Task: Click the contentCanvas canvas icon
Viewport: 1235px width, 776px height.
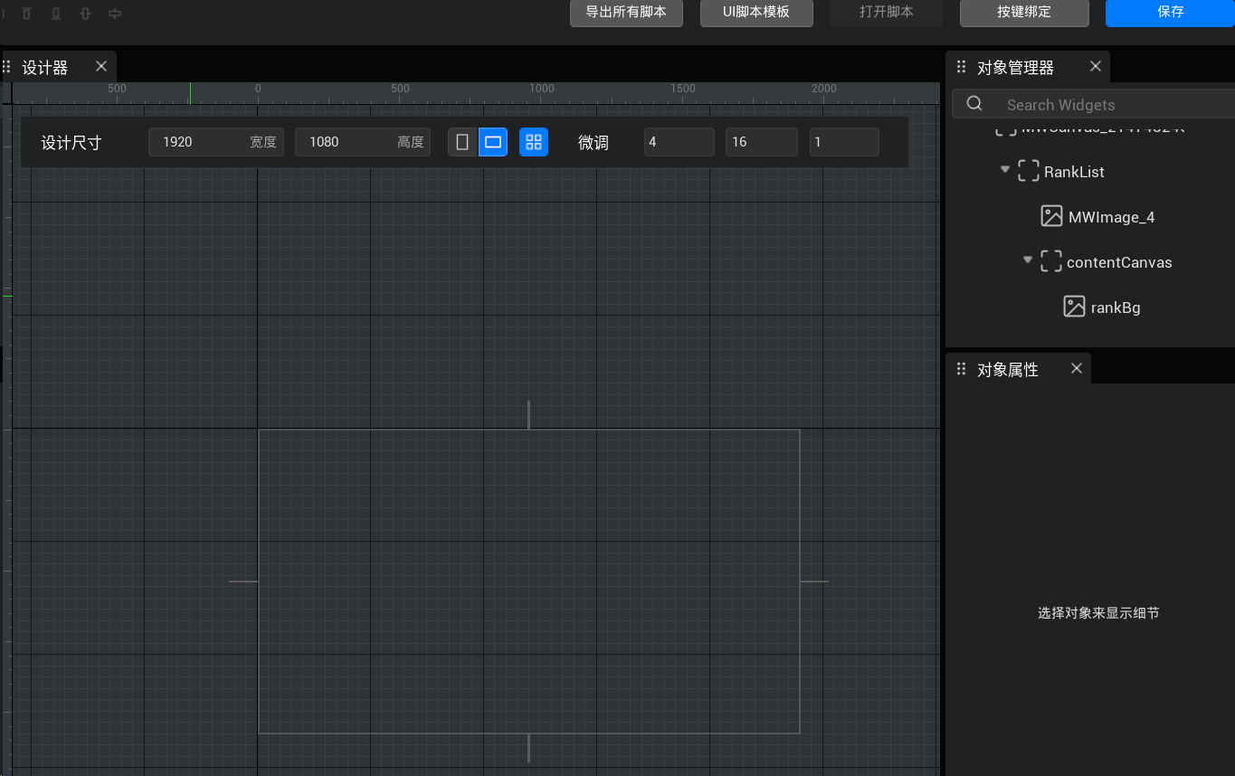Action: (x=1050, y=262)
